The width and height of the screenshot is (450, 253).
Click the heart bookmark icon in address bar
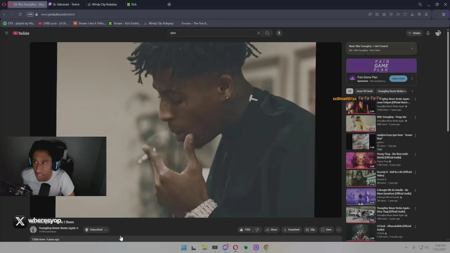click(x=405, y=14)
